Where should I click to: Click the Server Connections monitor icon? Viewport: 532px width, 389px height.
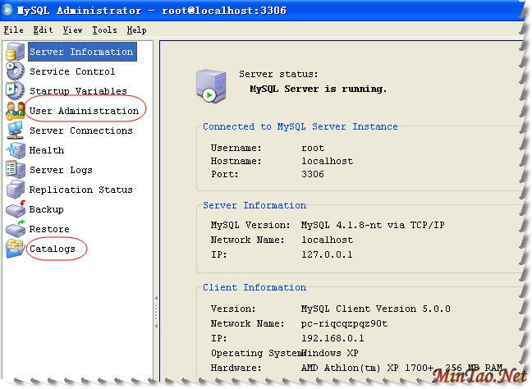click(15, 130)
